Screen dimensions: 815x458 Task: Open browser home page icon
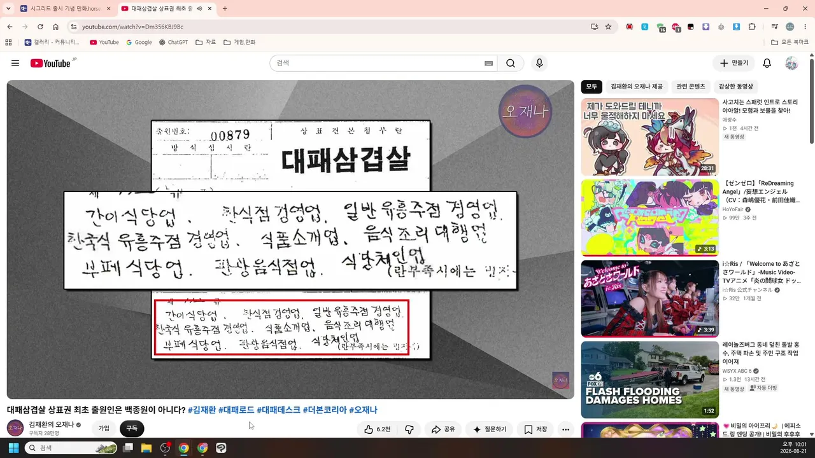(55, 27)
